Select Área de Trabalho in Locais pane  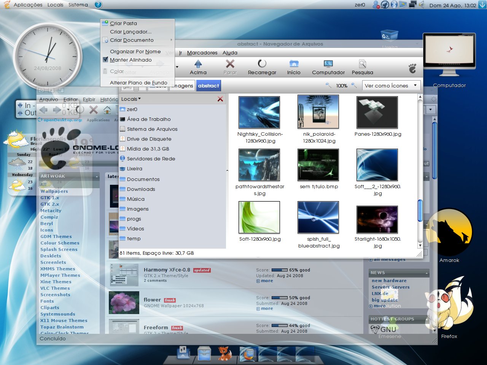pos(149,119)
